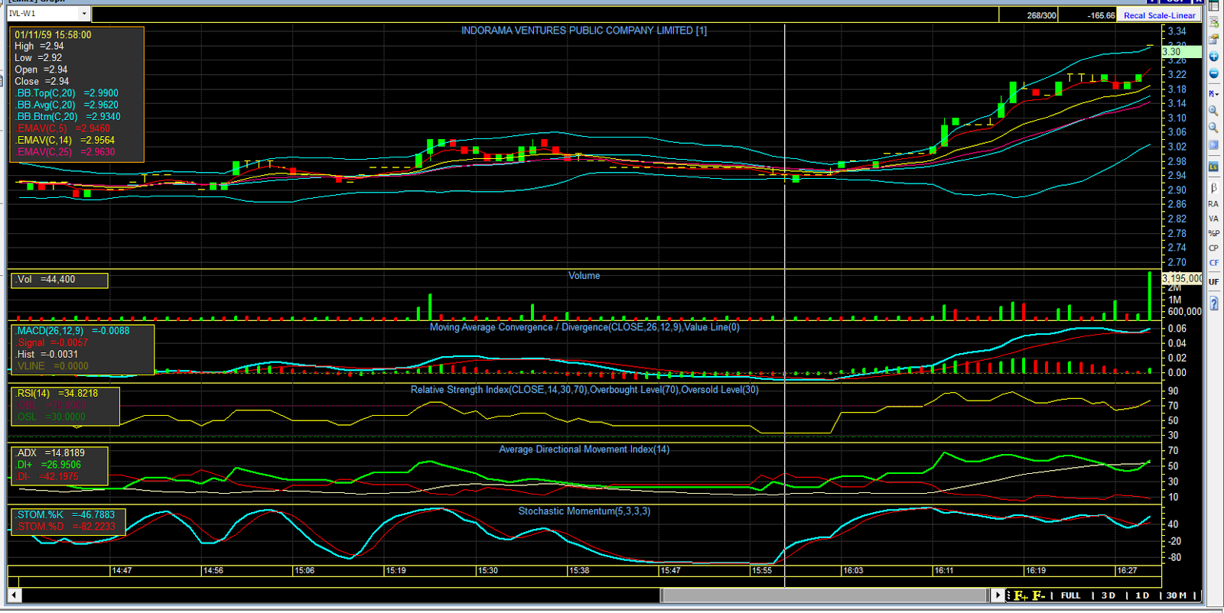Click the zoom out magnifier icon
The width and height of the screenshot is (1224, 613).
[1214, 128]
